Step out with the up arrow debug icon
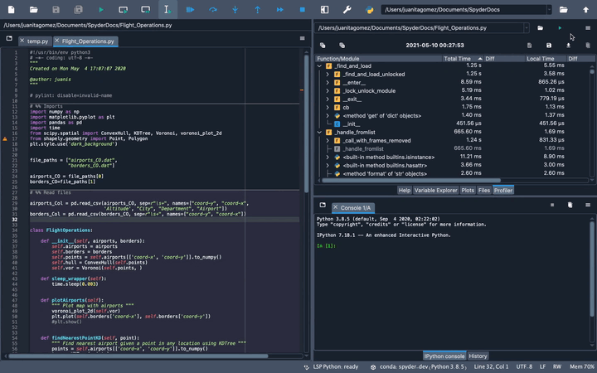The width and height of the screenshot is (597, 373). [257, 9]
